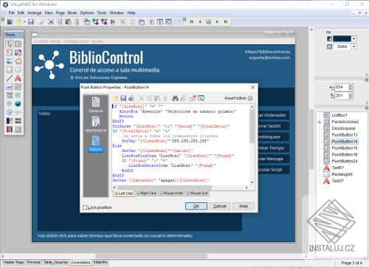Click the dark blue Fill color swatch

click(342, 38)
